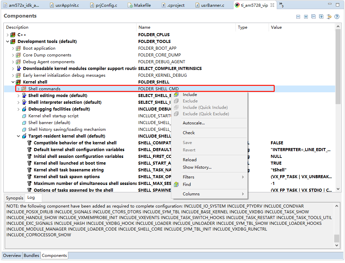Expand the Boot application tree node
The image size is (345, 263).
pyautogui.click(x=13, y=48)
